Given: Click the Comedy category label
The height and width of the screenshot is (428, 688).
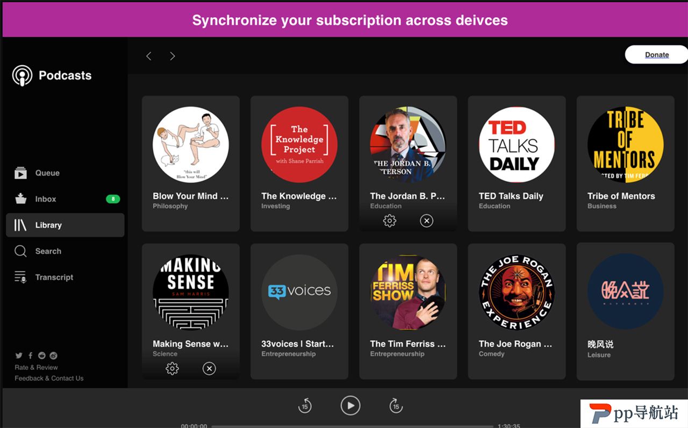Looking at the screenshot, I should point(492,354).
